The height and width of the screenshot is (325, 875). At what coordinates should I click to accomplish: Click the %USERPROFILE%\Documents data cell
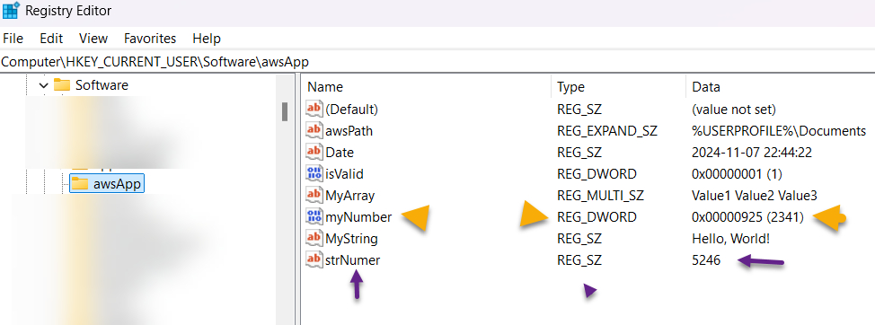(779, 131)
